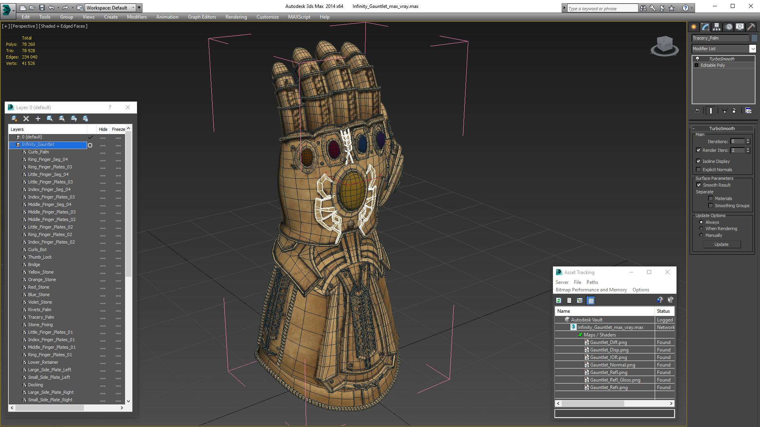Viewport: 760px width, 427px height.
Task: Open the Hierarchy command panel tab
Action: 716,27
